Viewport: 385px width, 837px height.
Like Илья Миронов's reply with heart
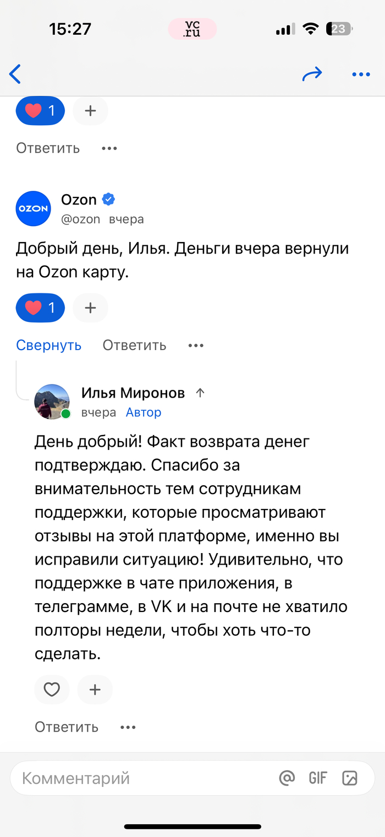52,689
